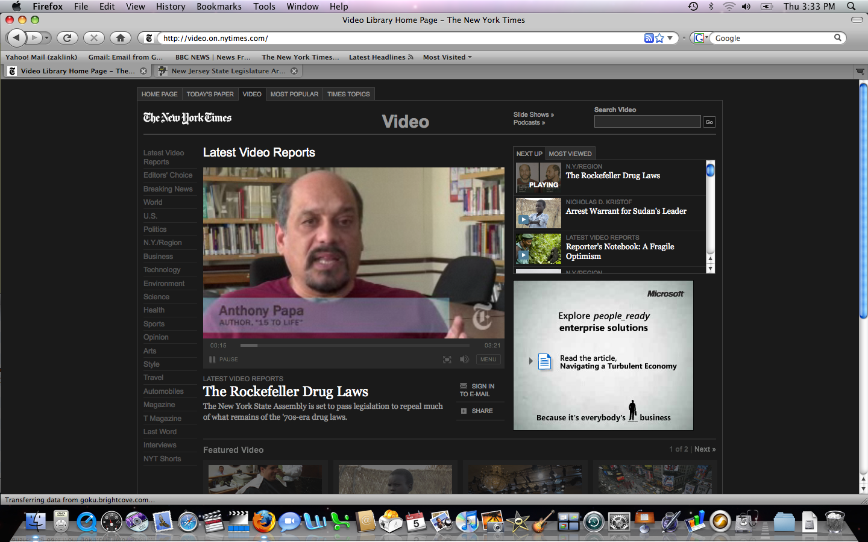Viewport: 868px width, 542px height.
Task: Play Reporter's Notebook video thumbnail
Action: click(x=538, y=248)
